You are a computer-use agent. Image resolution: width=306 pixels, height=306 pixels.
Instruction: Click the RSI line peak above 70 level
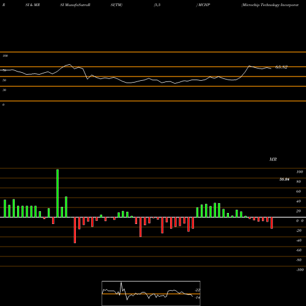pyautogui.click(x=70, y=64)
